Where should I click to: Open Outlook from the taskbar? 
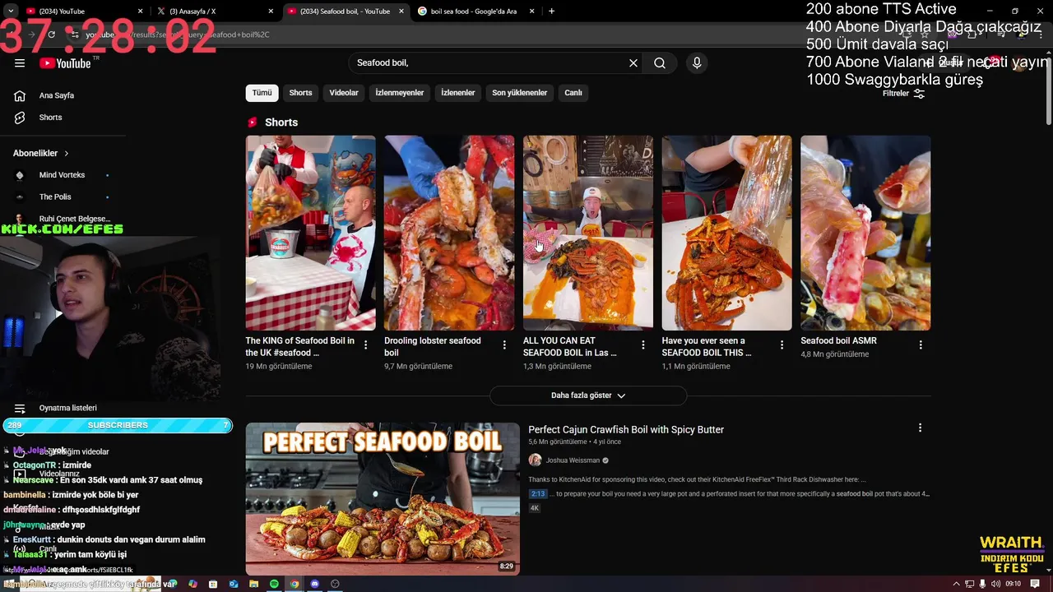pos(234,584)
